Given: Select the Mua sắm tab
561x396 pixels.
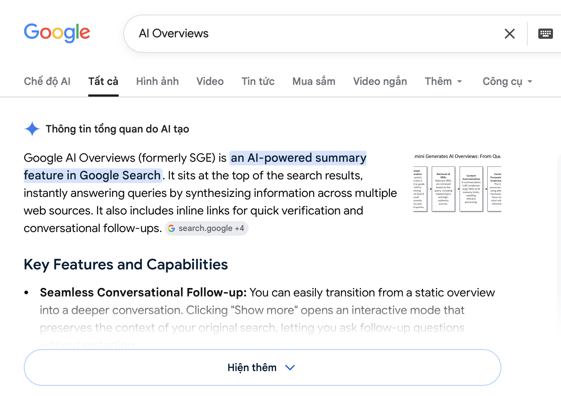Looking at the screenshot, I should 314,81.
